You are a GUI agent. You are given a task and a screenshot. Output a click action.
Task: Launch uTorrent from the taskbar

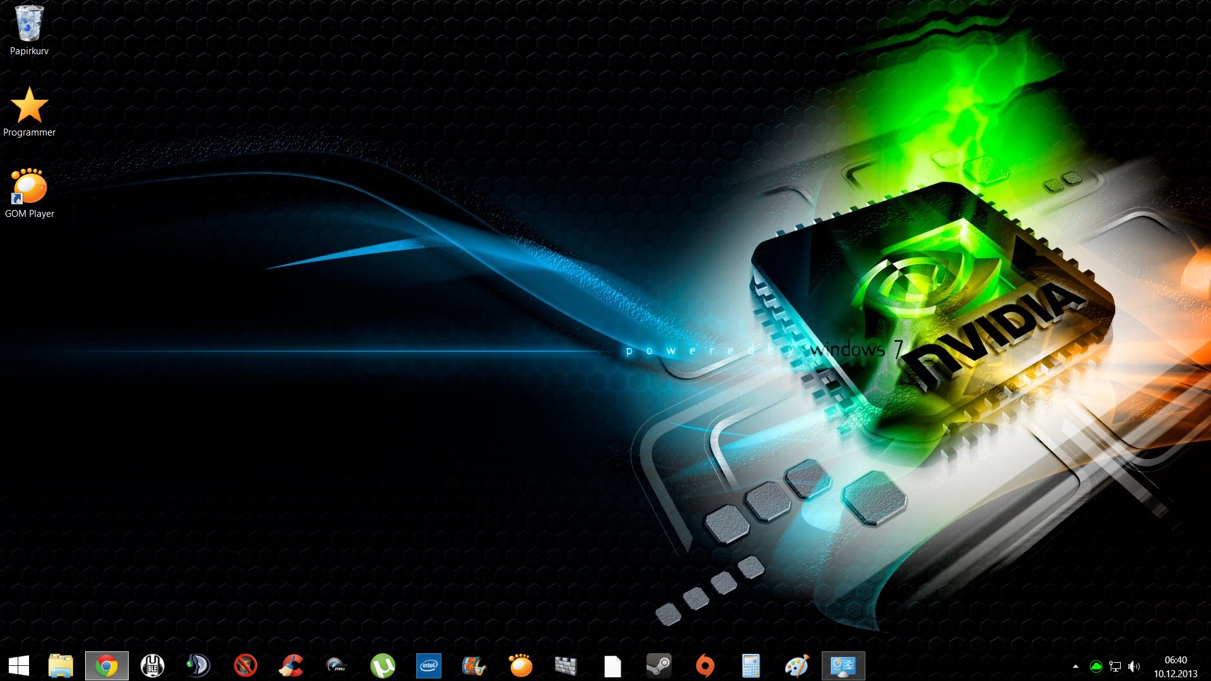[382, 666]
